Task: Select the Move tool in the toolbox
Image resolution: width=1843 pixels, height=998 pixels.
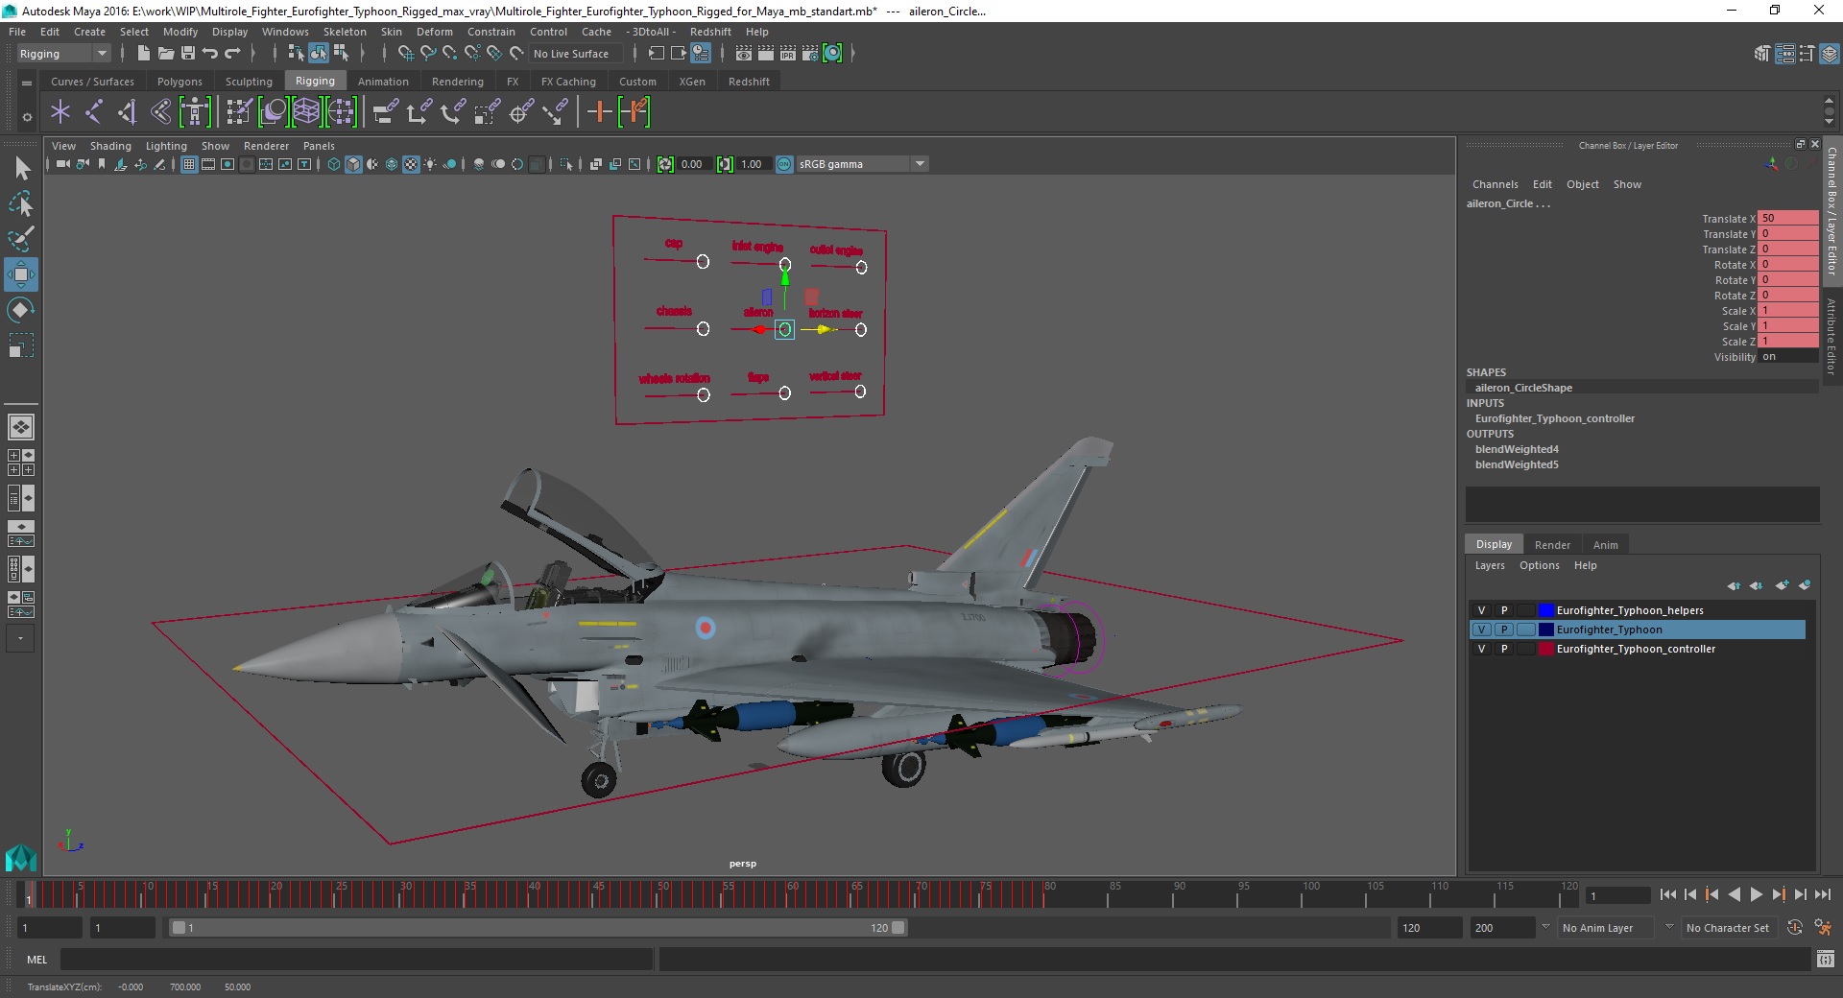Action: [x=21, y=274]
